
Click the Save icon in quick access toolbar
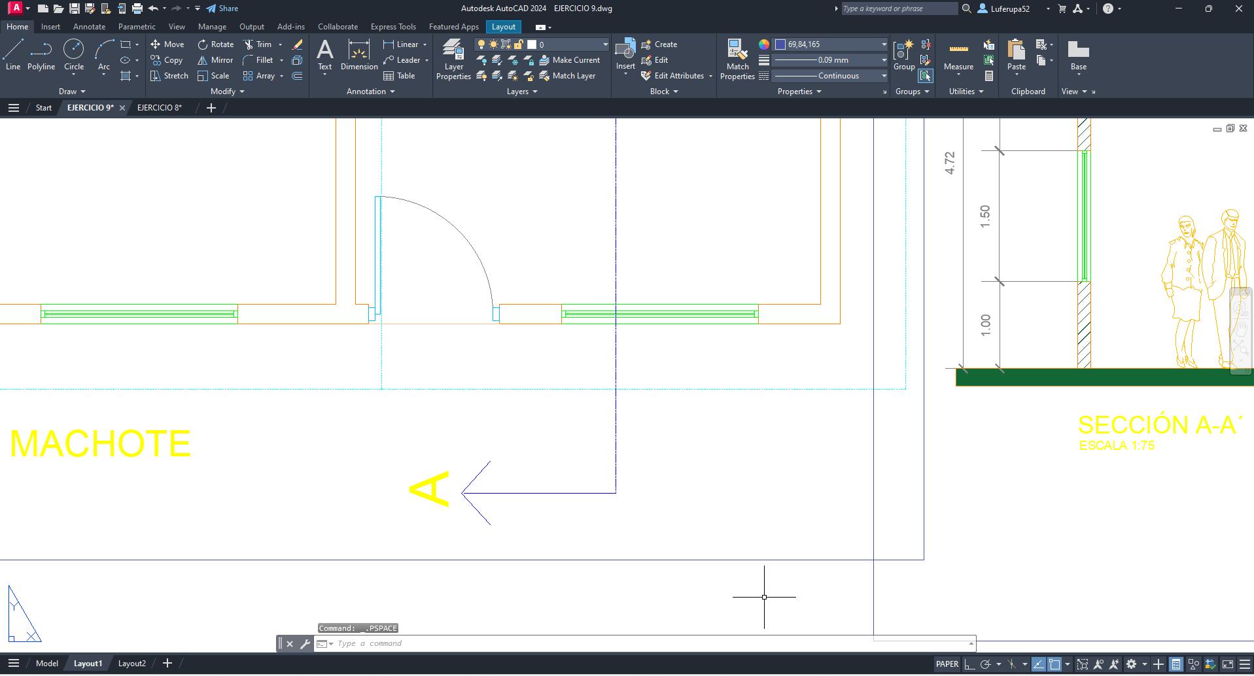click(74, 8)
